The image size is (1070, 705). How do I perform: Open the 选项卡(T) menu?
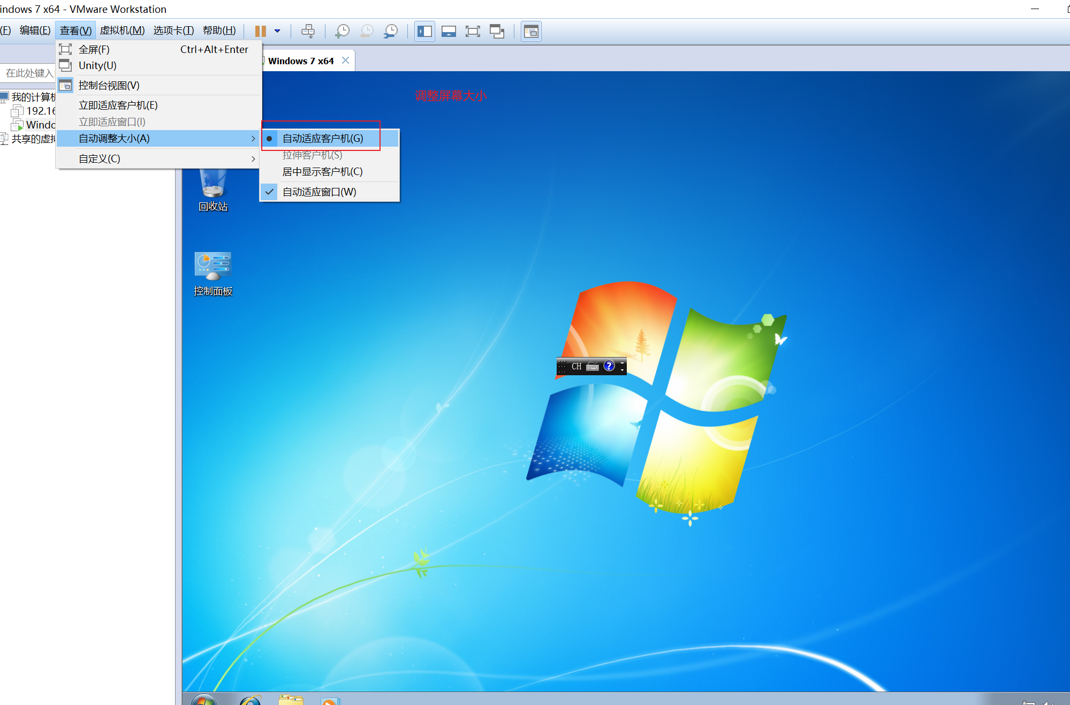tap(173, 31)
